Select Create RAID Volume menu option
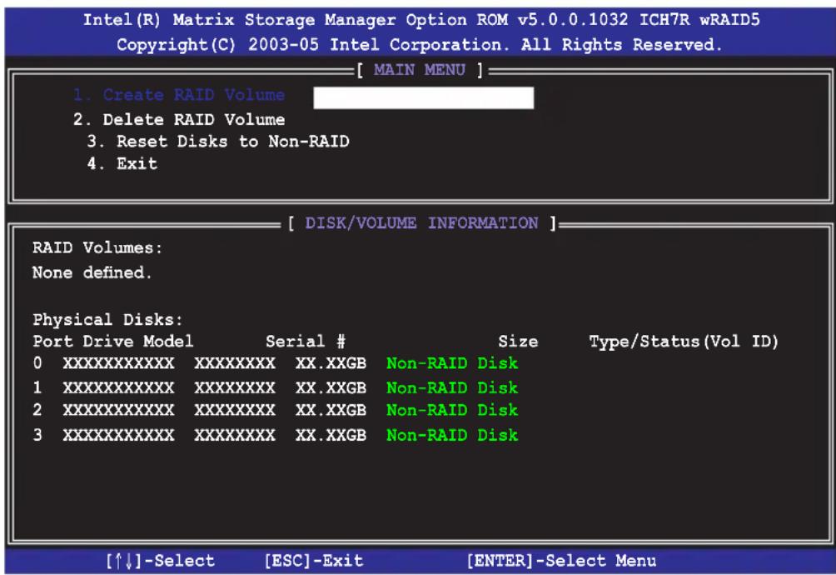 pos(179,95)
